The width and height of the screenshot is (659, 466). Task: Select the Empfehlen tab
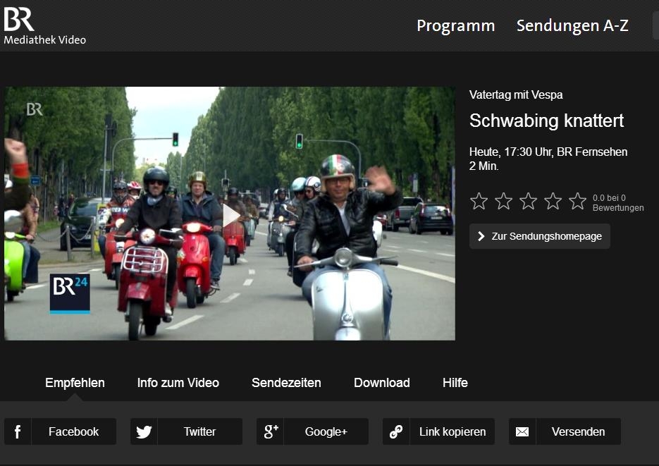(x=75, y=383)
